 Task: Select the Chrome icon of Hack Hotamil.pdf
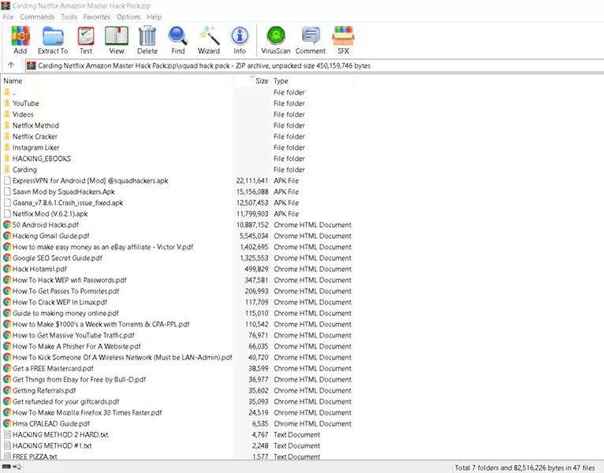pos(7,269)
